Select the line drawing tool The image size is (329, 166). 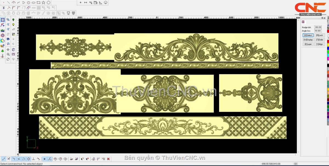pos(8,2)
